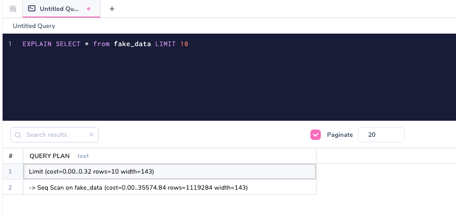Switch to the Untitled Qu... tab

pos(59,9)
